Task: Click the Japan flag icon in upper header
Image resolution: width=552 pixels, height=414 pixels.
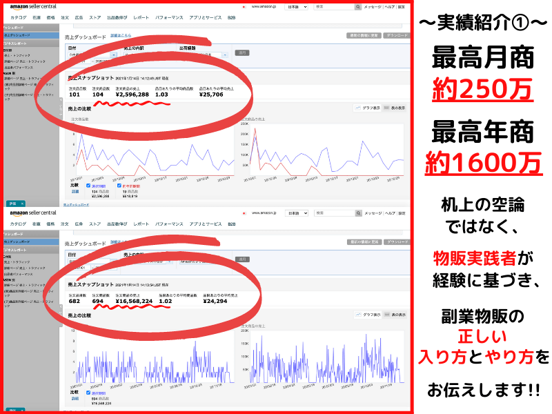Action: [x=245, y=8]
